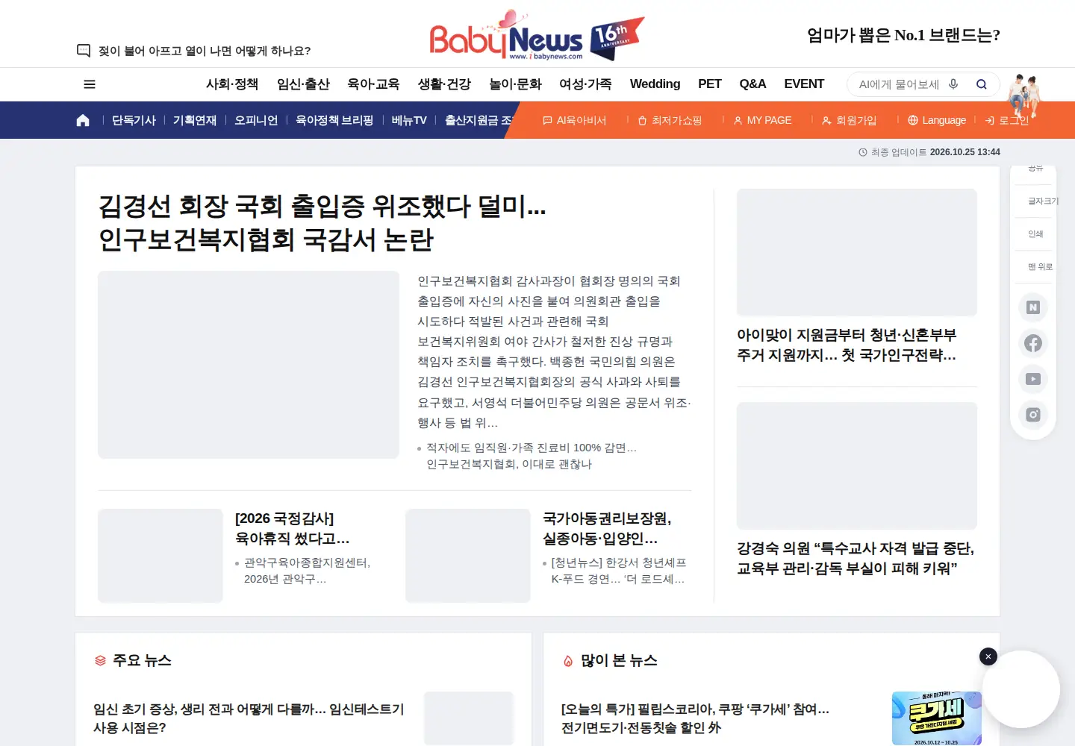Click 인쇄 print button

point(1035,233)
